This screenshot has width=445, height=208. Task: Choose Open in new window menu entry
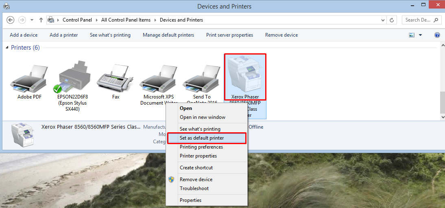206,117
